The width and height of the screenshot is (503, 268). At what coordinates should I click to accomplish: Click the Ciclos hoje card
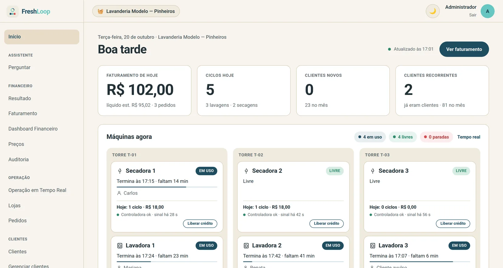[244, 90]
